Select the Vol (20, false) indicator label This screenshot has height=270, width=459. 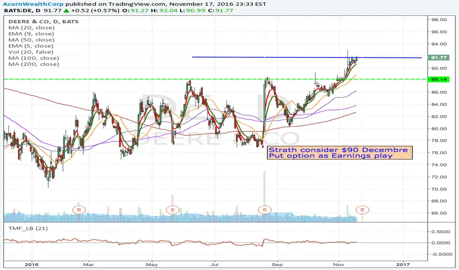pyautogui.click(x=31, y=52)
